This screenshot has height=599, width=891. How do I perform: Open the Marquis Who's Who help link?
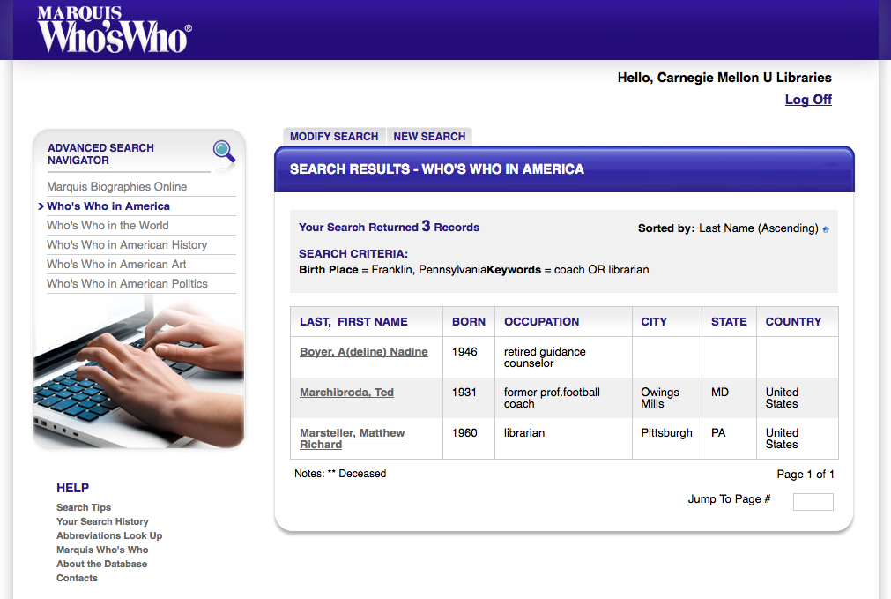tap(102, 550)
